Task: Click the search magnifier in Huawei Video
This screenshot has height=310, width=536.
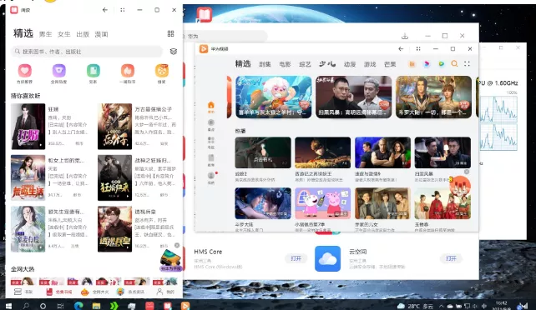Action: point(454,64)
